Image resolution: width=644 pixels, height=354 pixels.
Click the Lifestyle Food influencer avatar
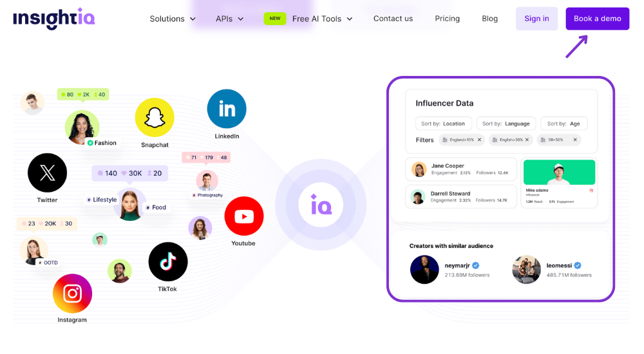click(x=130, y=205)
